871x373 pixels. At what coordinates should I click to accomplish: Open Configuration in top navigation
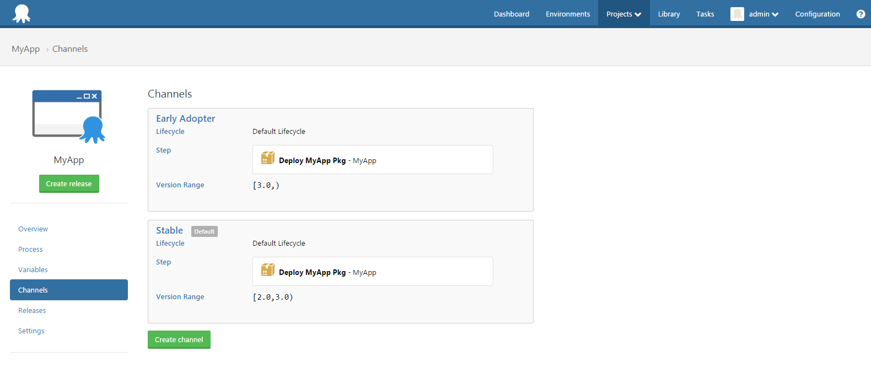click(817, 14)
